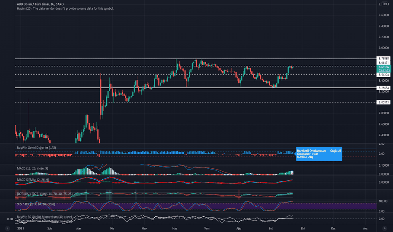Viewport: 393px width, 232px height.
Task: Select the Stoch RSI indicator label
Action: coord(36,204)
